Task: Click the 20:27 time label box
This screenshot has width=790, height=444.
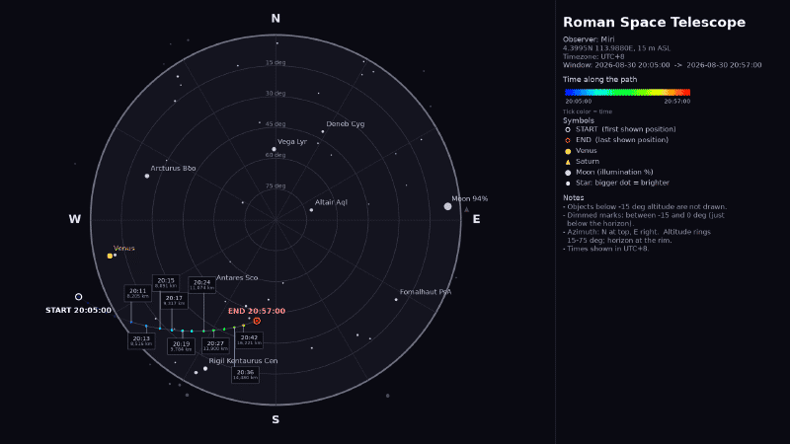Action: coord(215,346)
